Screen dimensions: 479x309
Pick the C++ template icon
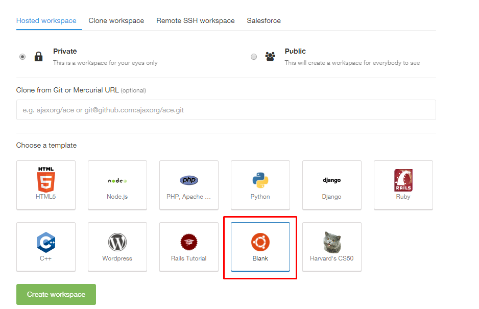click(x=46, y=242)
